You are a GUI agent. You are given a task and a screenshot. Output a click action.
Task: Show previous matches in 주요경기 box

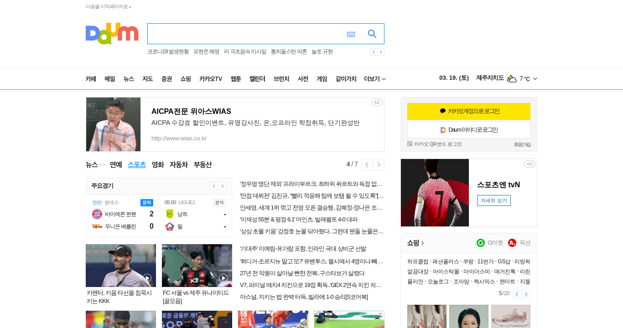[214, 186]
